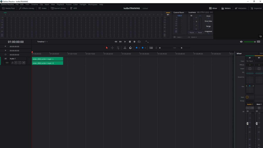This screenshot has height=148, width=263.
Task: Add an effect to mixer channel A1
Action: (250, 65)
